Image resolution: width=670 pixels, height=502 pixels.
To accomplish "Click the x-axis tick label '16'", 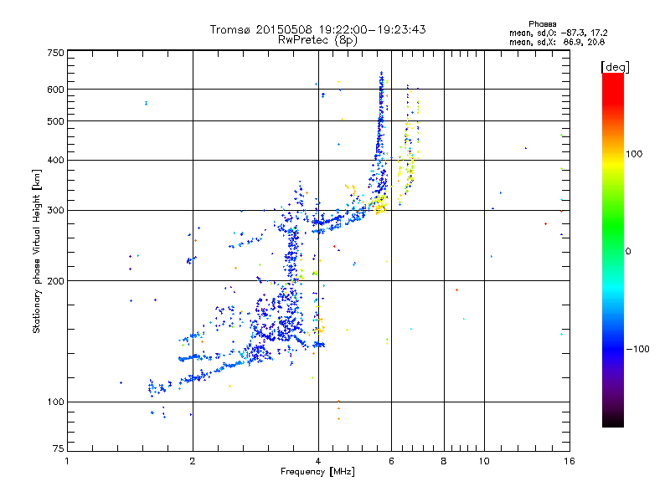I will 569,461.
